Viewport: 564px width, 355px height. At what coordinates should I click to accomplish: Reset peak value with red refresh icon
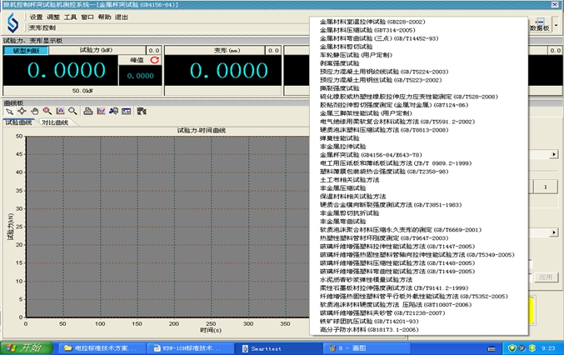154,60
